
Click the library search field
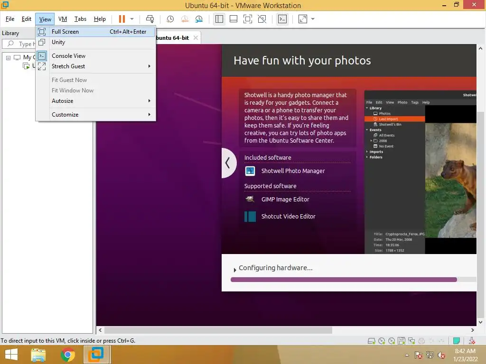19,44
